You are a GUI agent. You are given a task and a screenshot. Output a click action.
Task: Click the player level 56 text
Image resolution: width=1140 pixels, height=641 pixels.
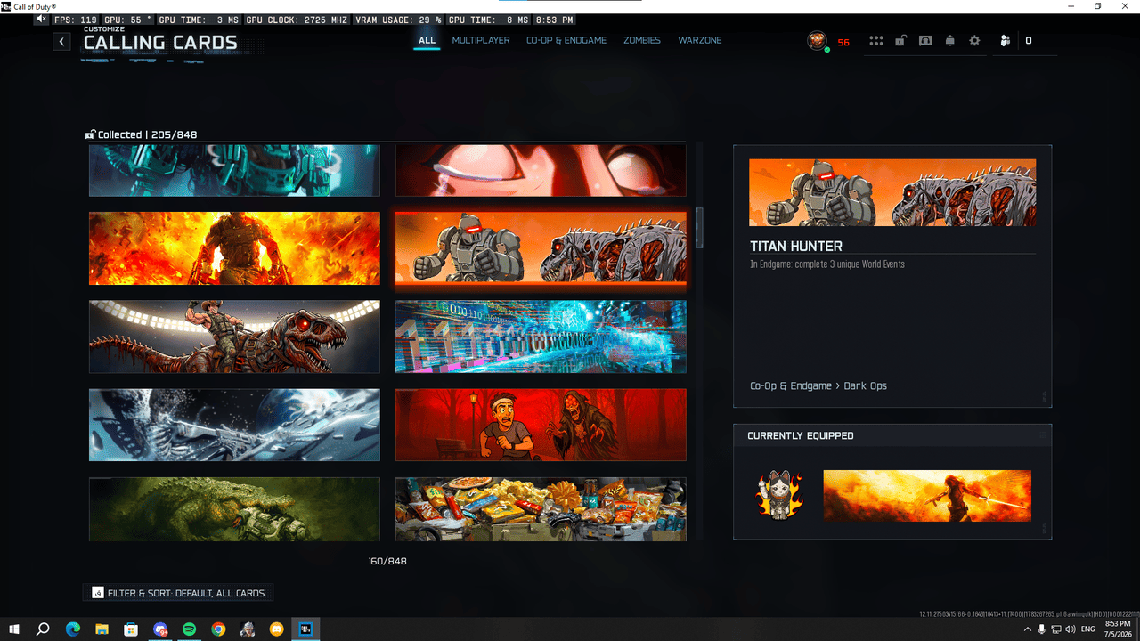coord(843,42)
